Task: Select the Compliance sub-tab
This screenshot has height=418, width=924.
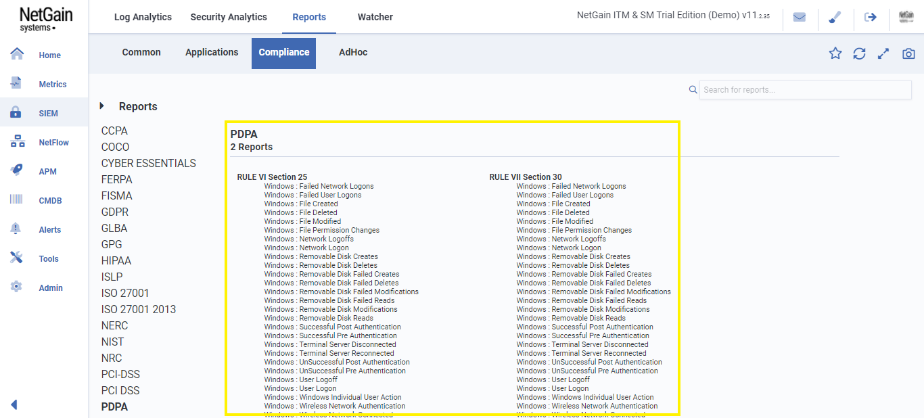Action: 284,53
